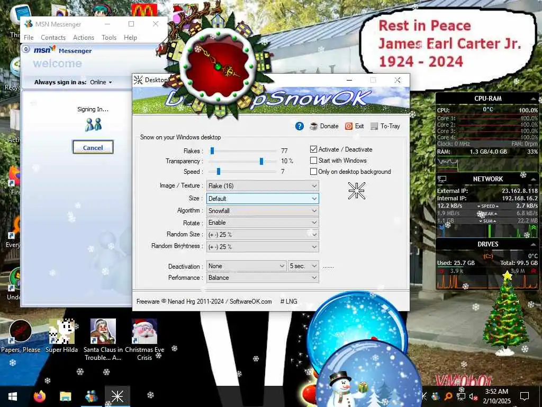The height and width of the screenshot is (407, 542).
Task: Enable Only on desktop background checkbox
Action: point(313,171)
